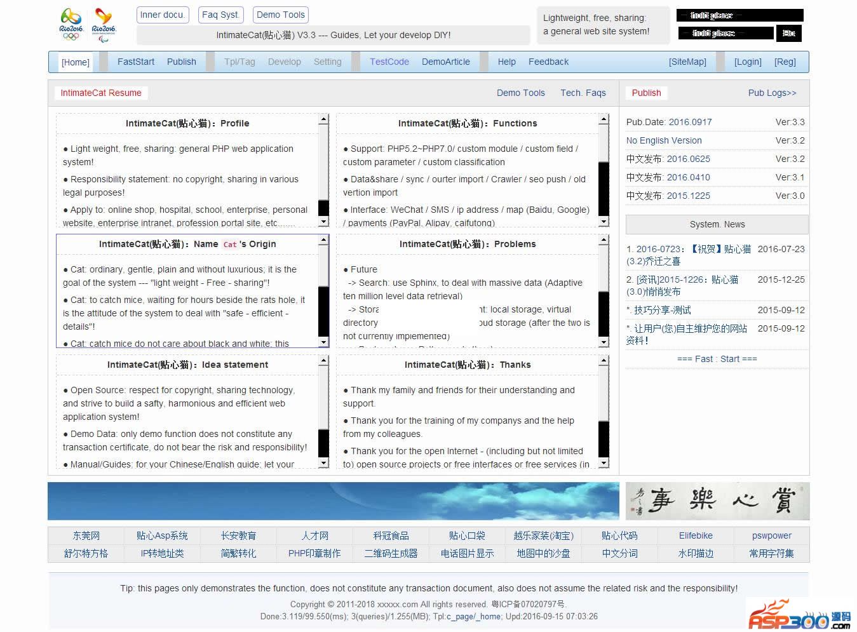The height and width of the screenshot is (632, 857).
Task: Open the 中文分词 footer link
Action: (x=619, y=553)
